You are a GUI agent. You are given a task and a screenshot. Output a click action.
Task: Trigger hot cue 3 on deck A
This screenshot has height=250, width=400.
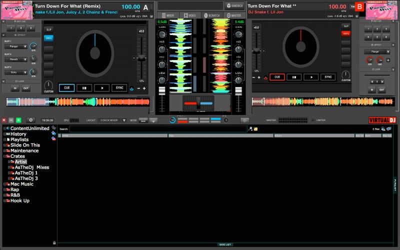31,28
